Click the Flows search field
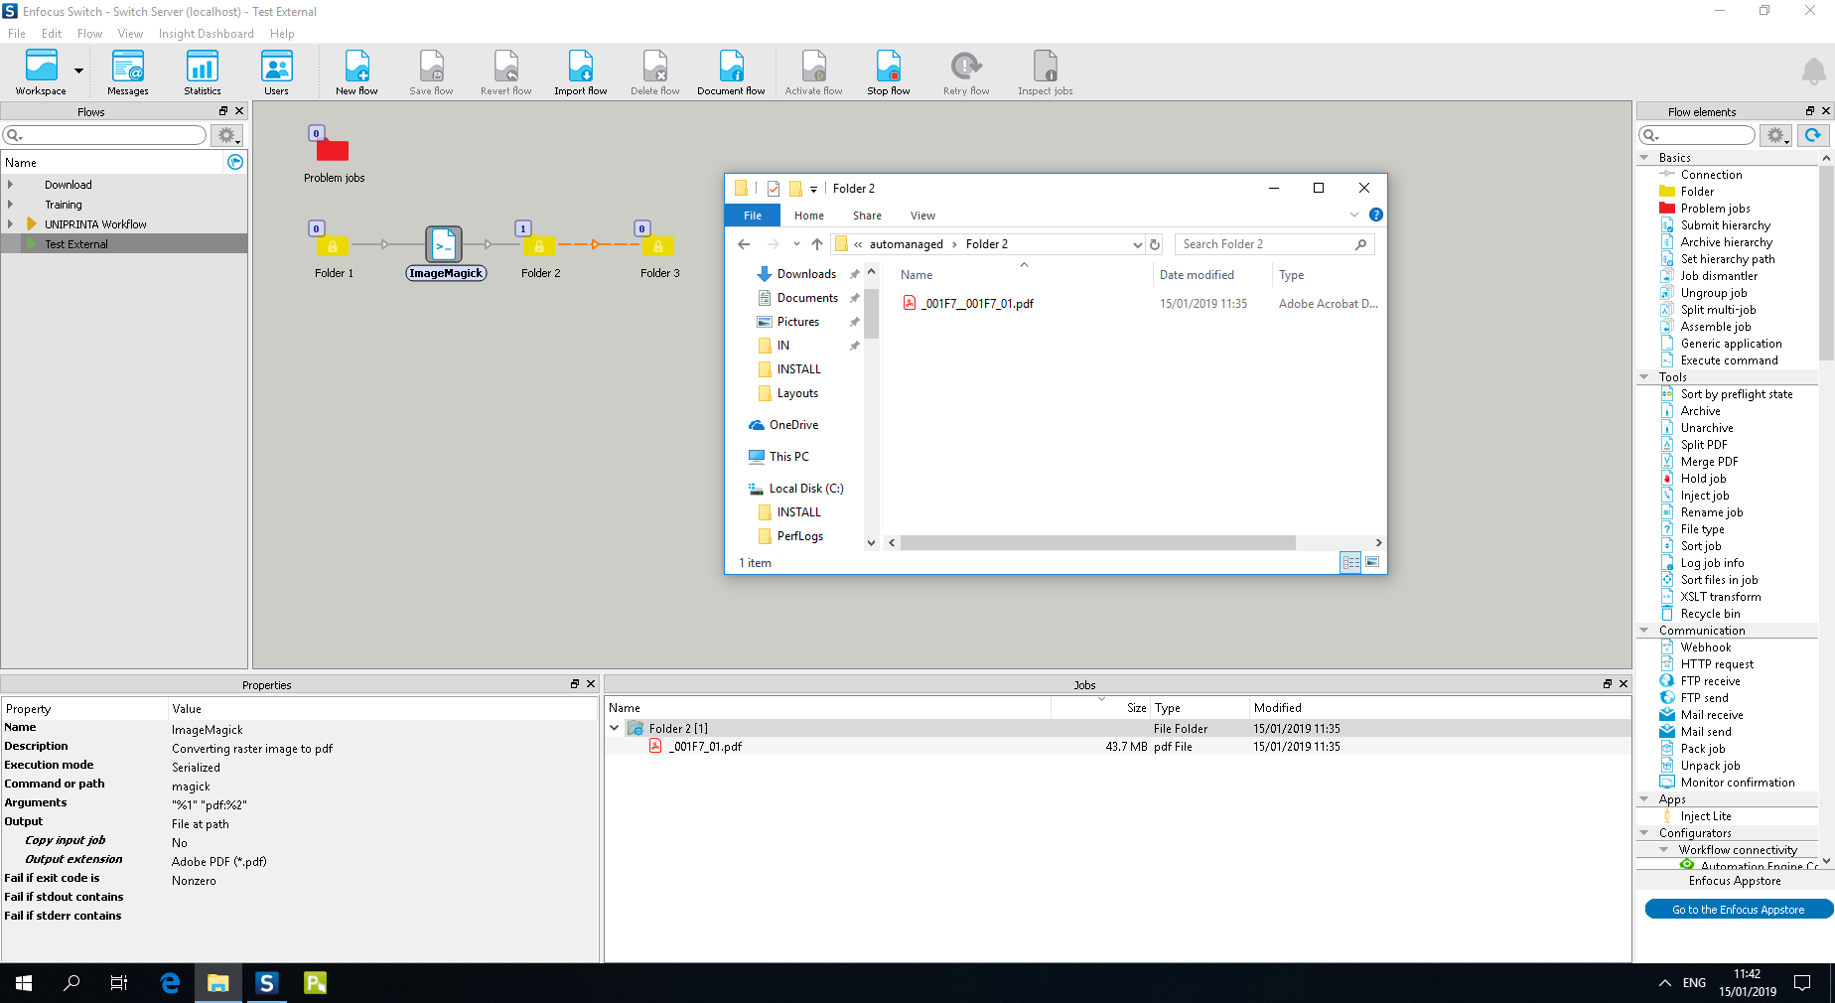 (x=104, y=135)
